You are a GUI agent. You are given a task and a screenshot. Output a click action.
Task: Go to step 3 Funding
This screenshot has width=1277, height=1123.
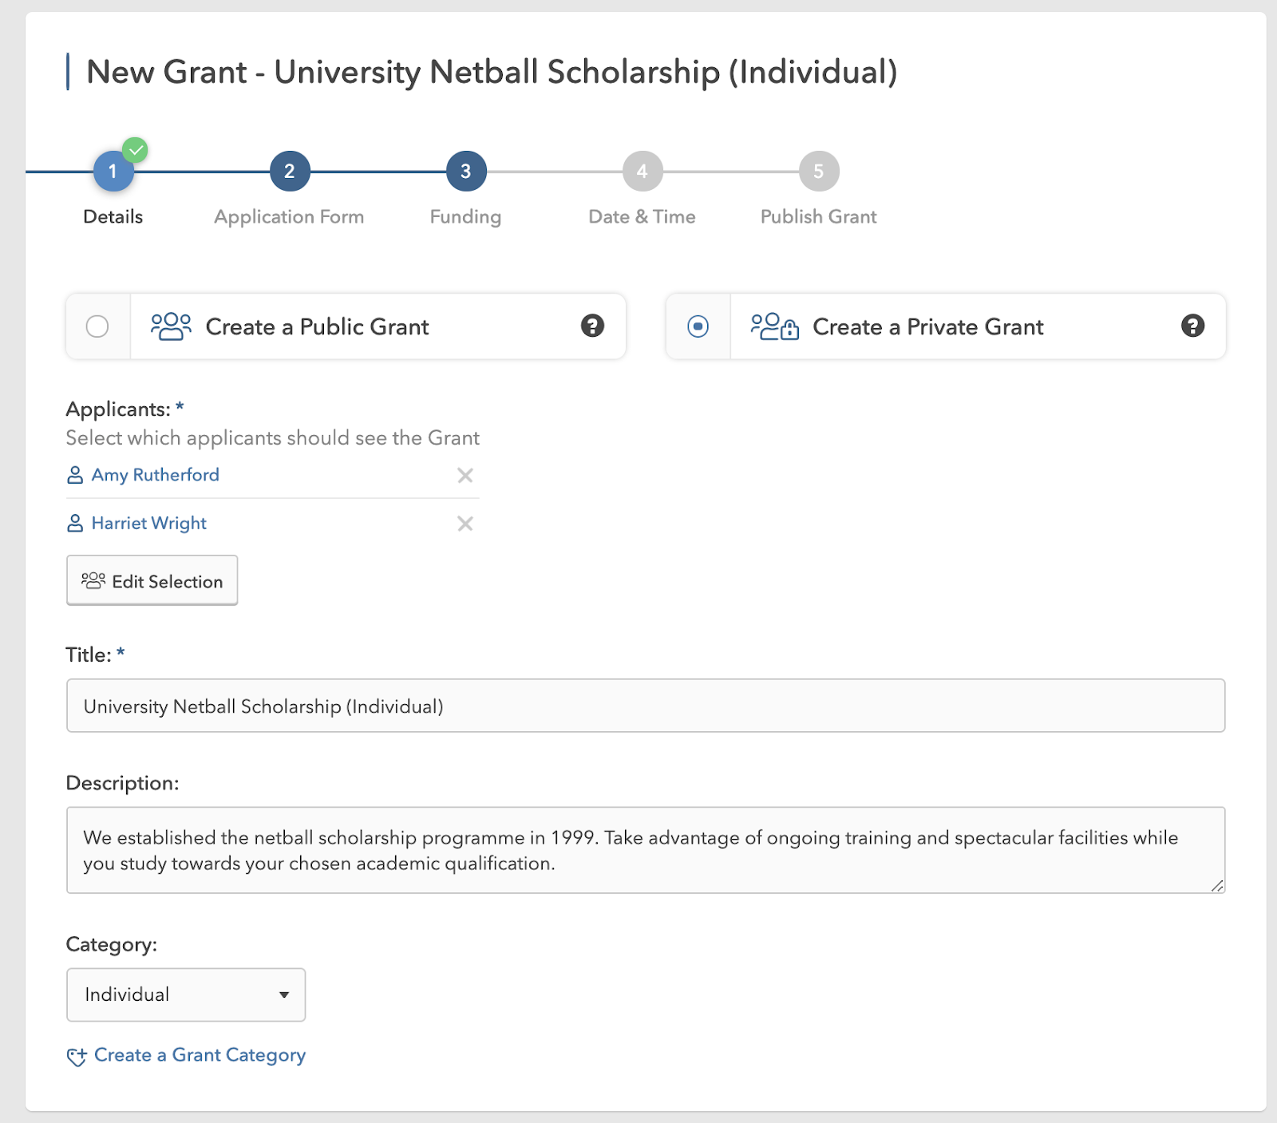pyautogui.click(x=466, y=171)
